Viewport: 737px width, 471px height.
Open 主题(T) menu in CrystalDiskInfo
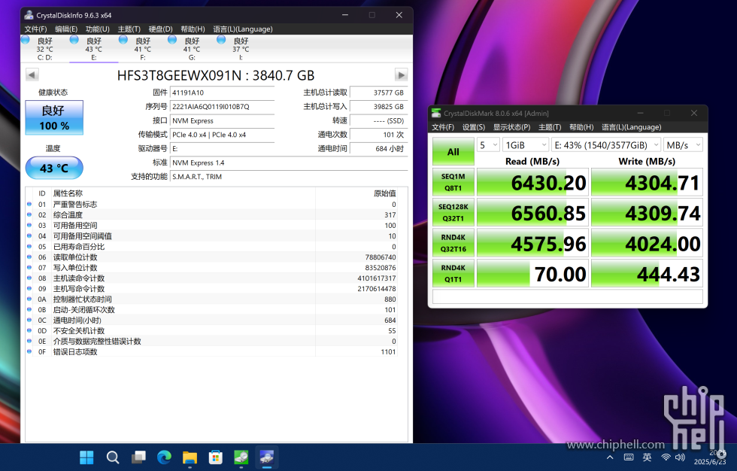tap(129, 29)
